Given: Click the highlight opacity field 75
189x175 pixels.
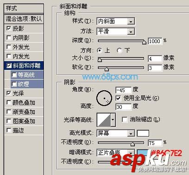Looking at the screenshot, I should (155, 143).
